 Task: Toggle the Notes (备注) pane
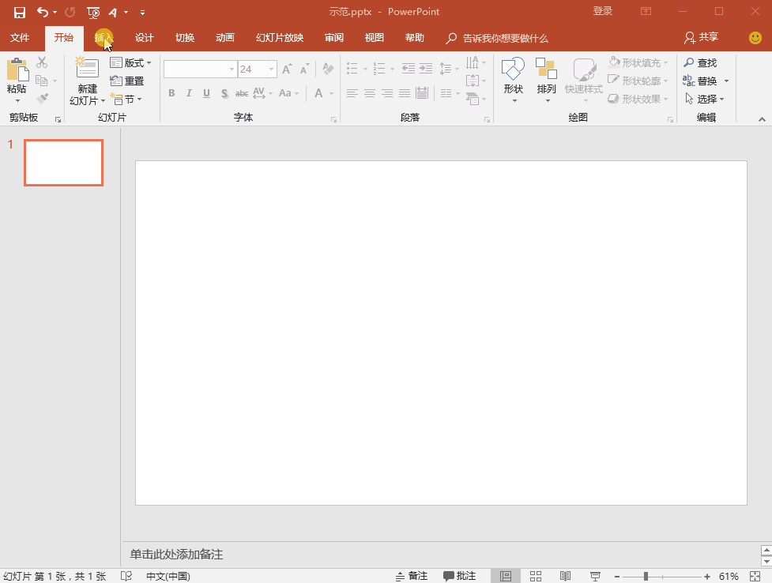[411, 576]
